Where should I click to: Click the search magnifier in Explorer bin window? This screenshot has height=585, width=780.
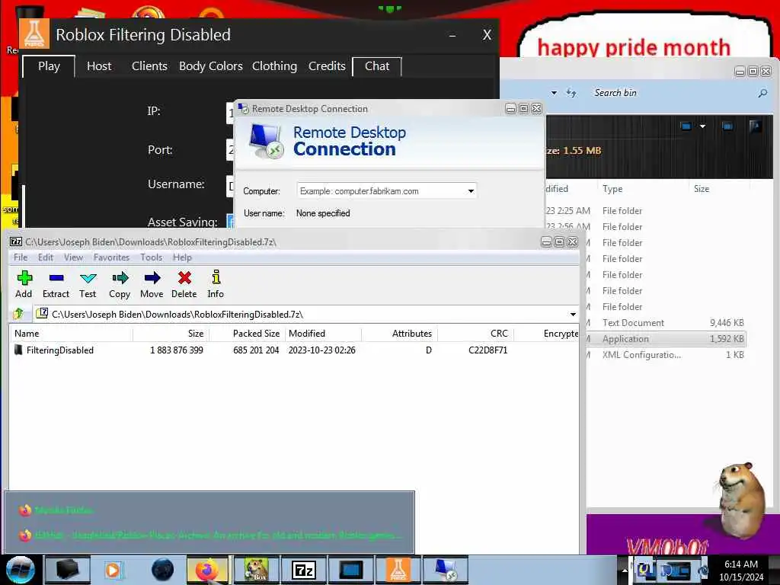(762, 93)
